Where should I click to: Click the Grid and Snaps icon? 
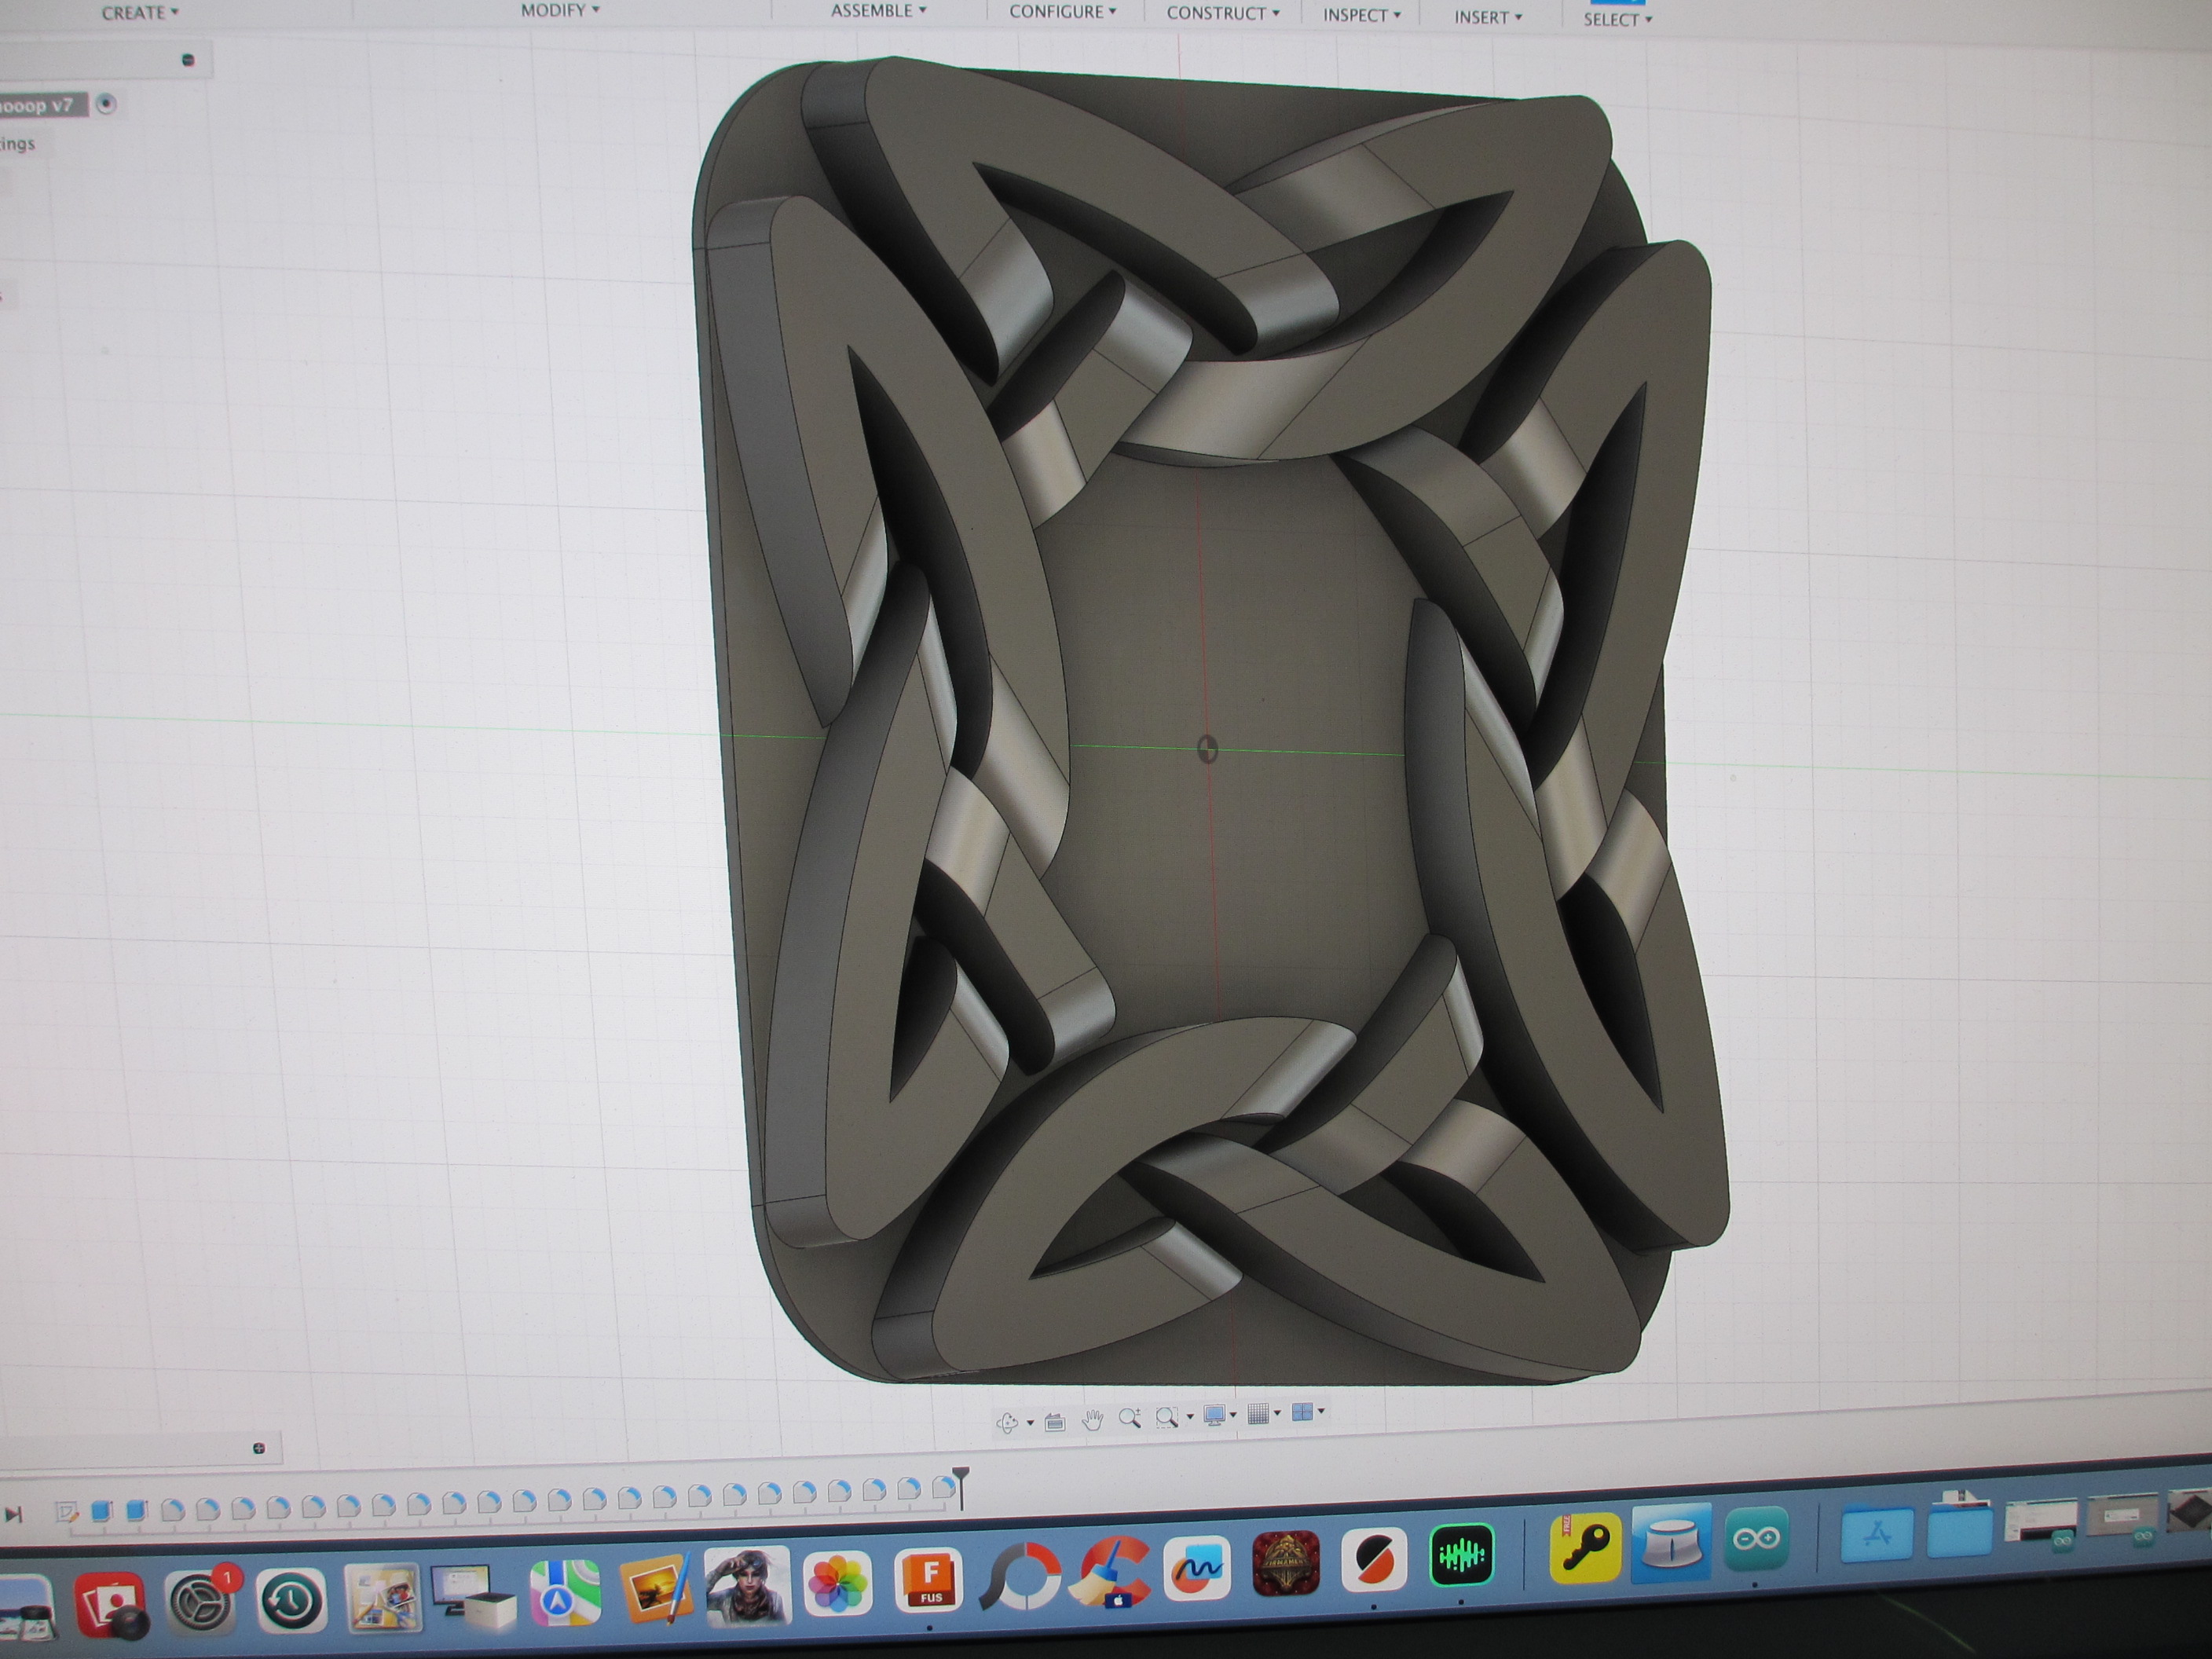coord(1259,1413)
